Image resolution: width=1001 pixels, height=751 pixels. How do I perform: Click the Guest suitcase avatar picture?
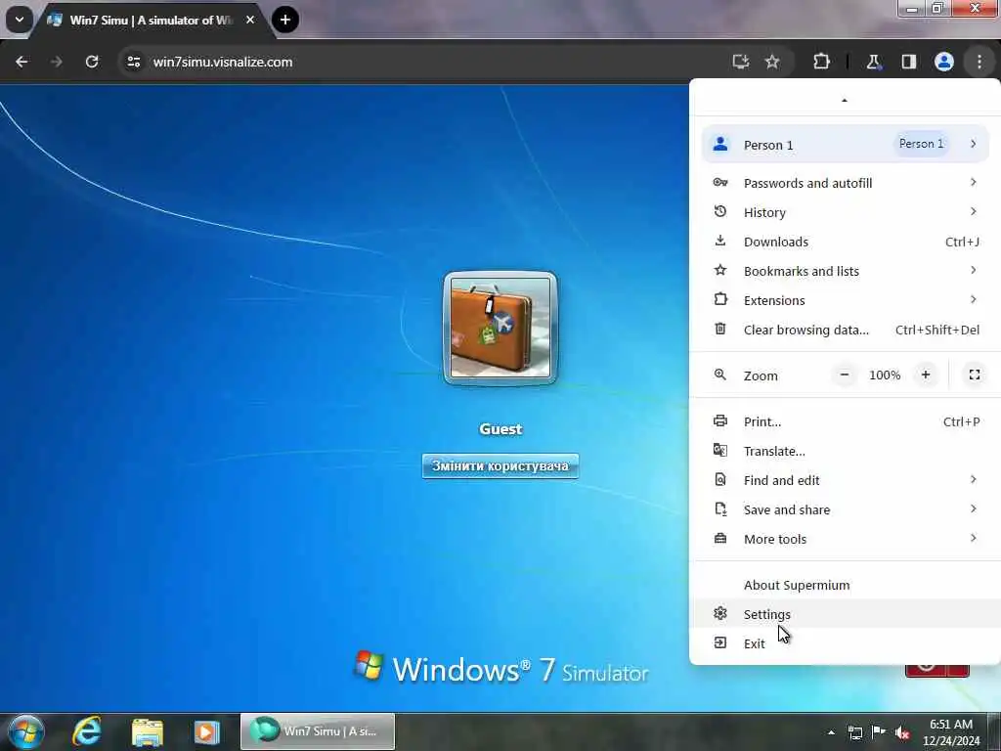point(500,329)
